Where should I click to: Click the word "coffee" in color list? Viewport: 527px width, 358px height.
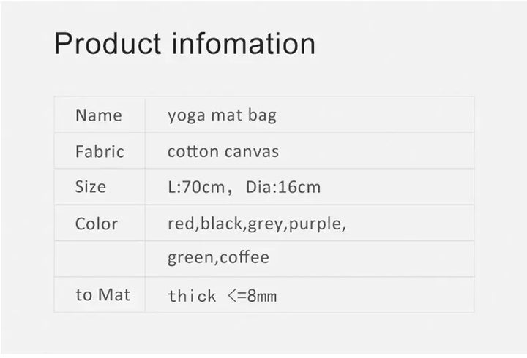coord(244,257)
